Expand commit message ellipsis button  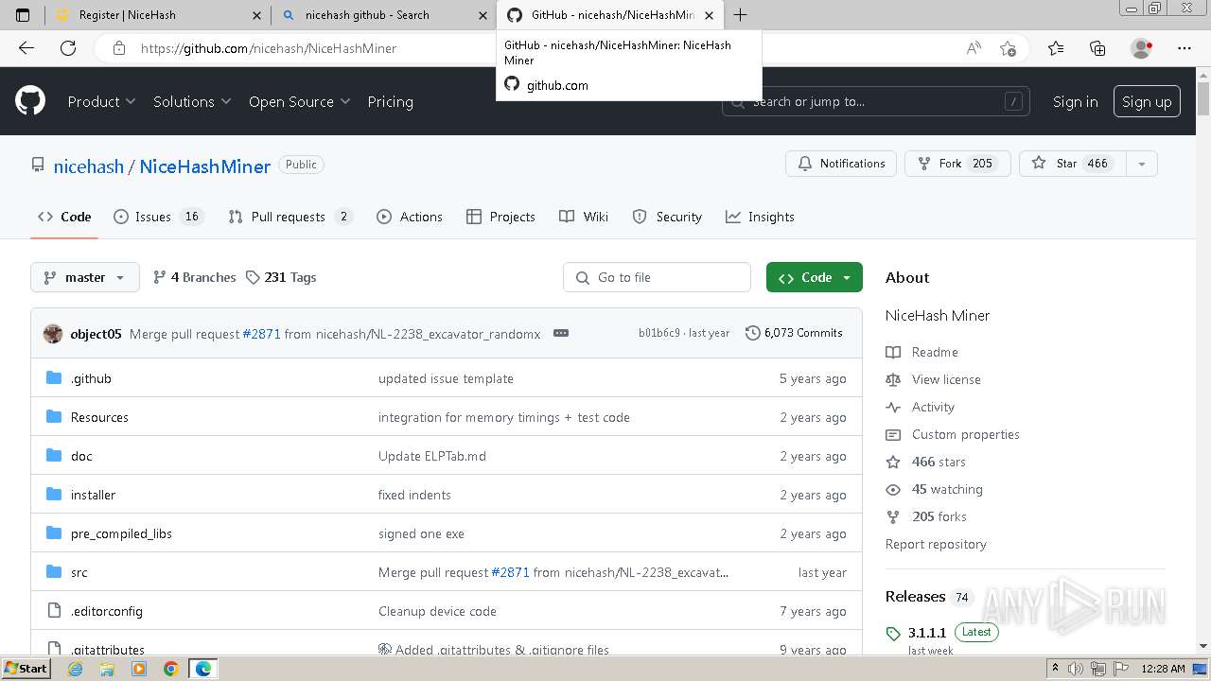coord(561,333)
